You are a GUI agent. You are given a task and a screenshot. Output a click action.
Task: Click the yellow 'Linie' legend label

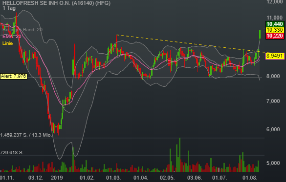point(7,43)
